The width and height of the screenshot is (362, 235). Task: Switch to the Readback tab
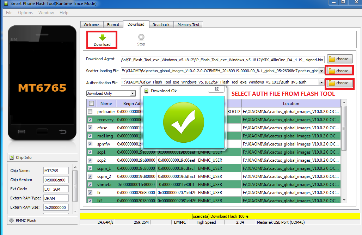(161, 25)
